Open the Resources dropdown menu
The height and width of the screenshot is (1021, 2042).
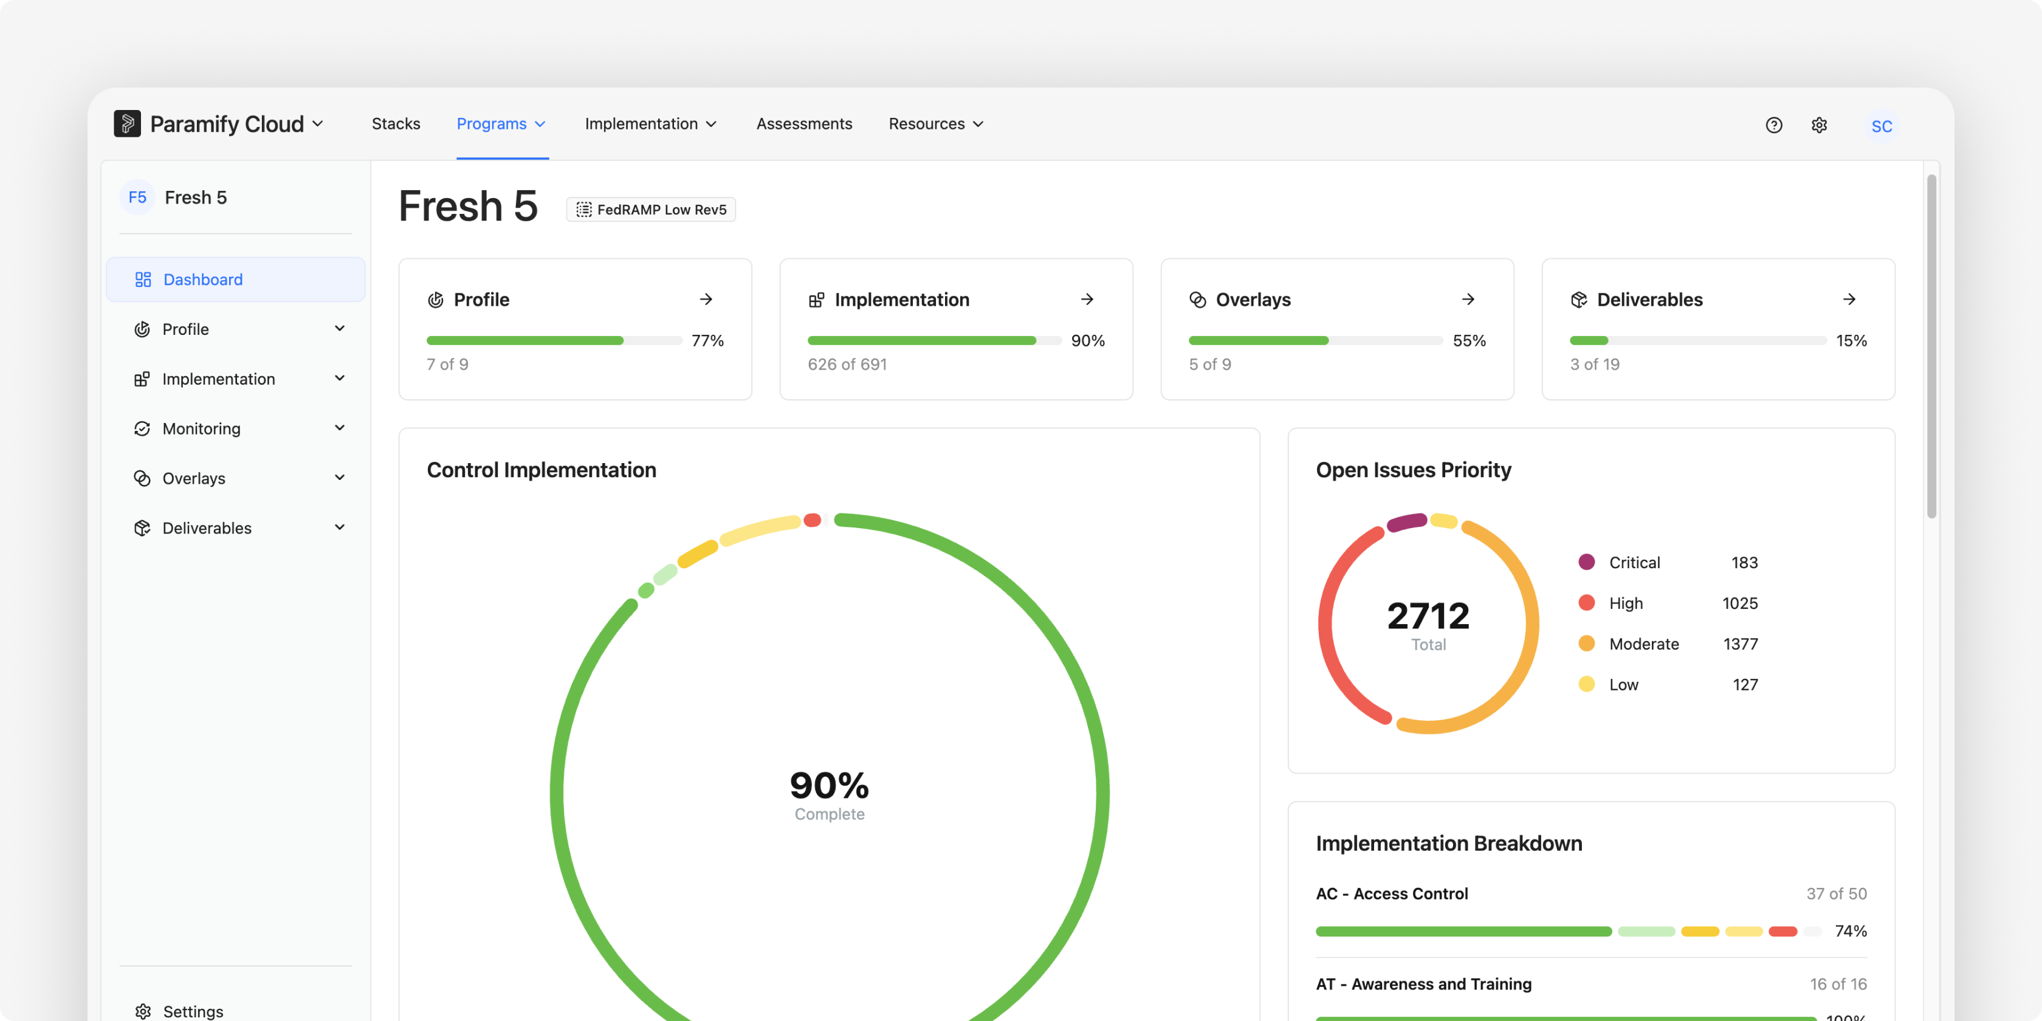point(936,123)
